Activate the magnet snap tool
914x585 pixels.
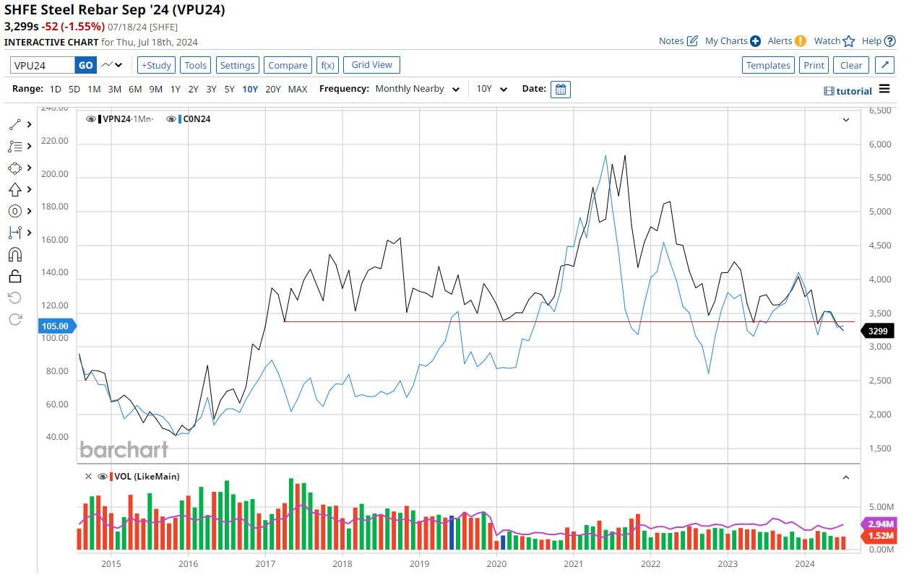tap(15, 254)
